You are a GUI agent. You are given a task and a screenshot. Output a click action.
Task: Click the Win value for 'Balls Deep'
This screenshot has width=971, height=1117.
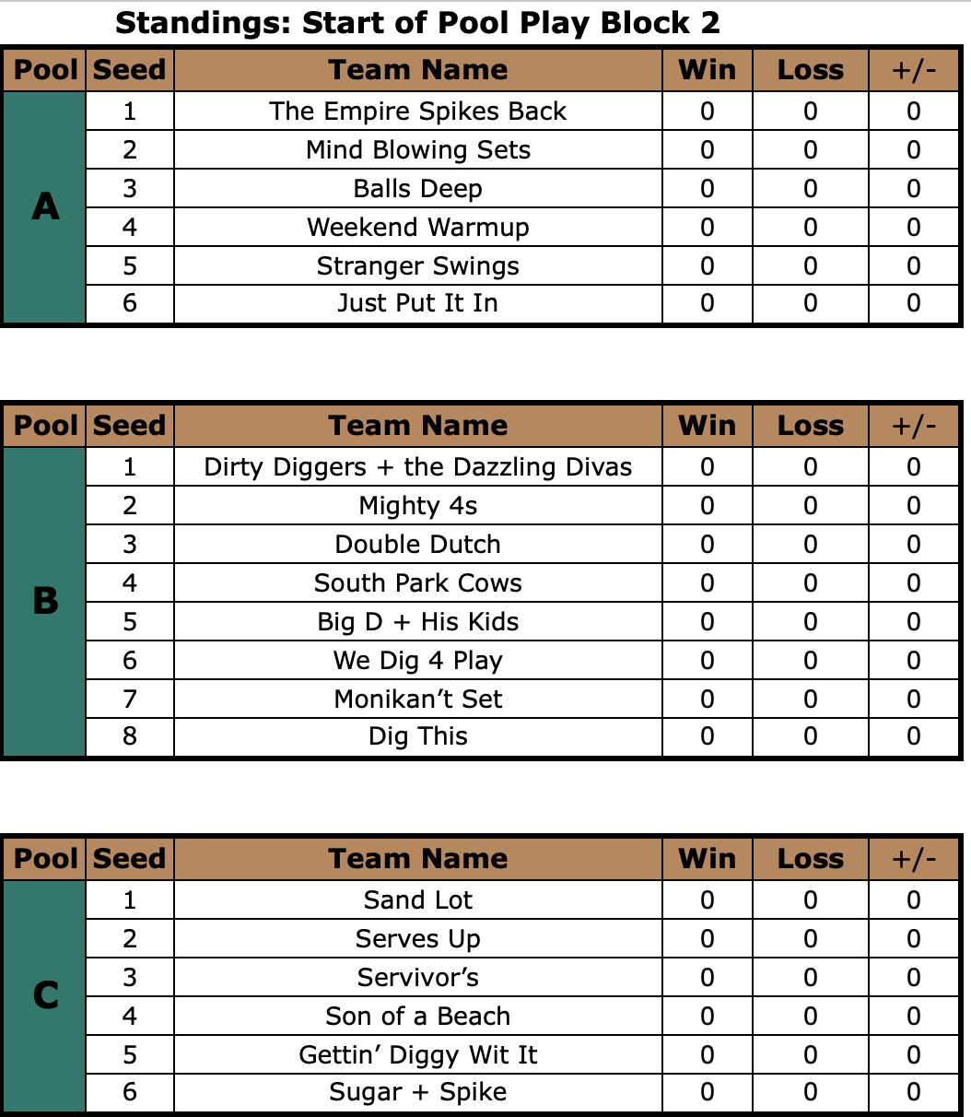[x=708, y=189]
